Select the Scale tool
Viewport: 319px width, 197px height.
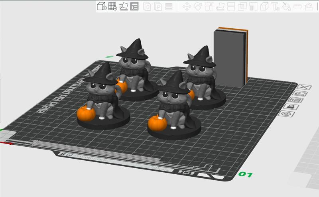tap(209, 7)
